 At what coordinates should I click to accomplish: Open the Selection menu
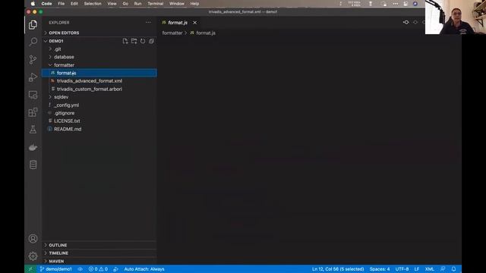click(93, 4)
